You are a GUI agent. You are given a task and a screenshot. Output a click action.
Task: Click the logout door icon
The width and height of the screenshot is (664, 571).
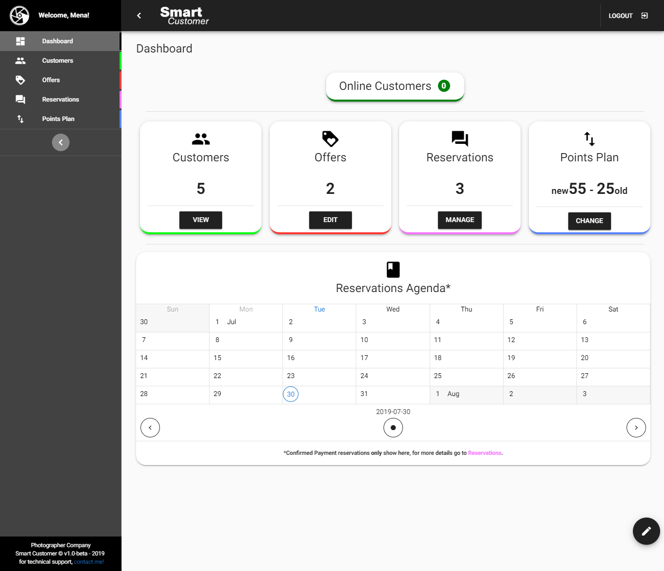645,16
